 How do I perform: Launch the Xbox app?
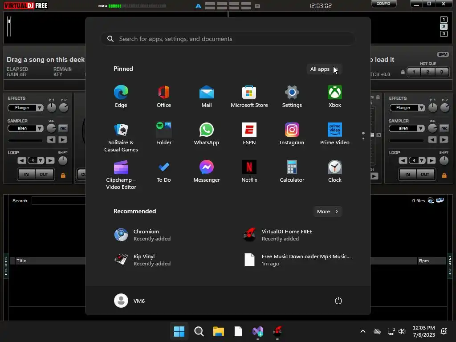pos(335,97)
